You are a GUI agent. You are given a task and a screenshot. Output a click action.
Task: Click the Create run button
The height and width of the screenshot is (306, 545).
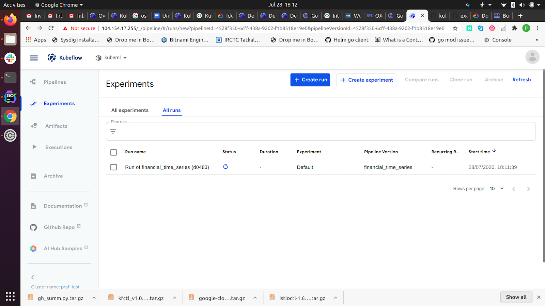tap(310, 80)
